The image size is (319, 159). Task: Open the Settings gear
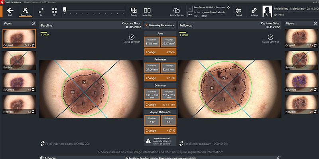tap(254, 11)
